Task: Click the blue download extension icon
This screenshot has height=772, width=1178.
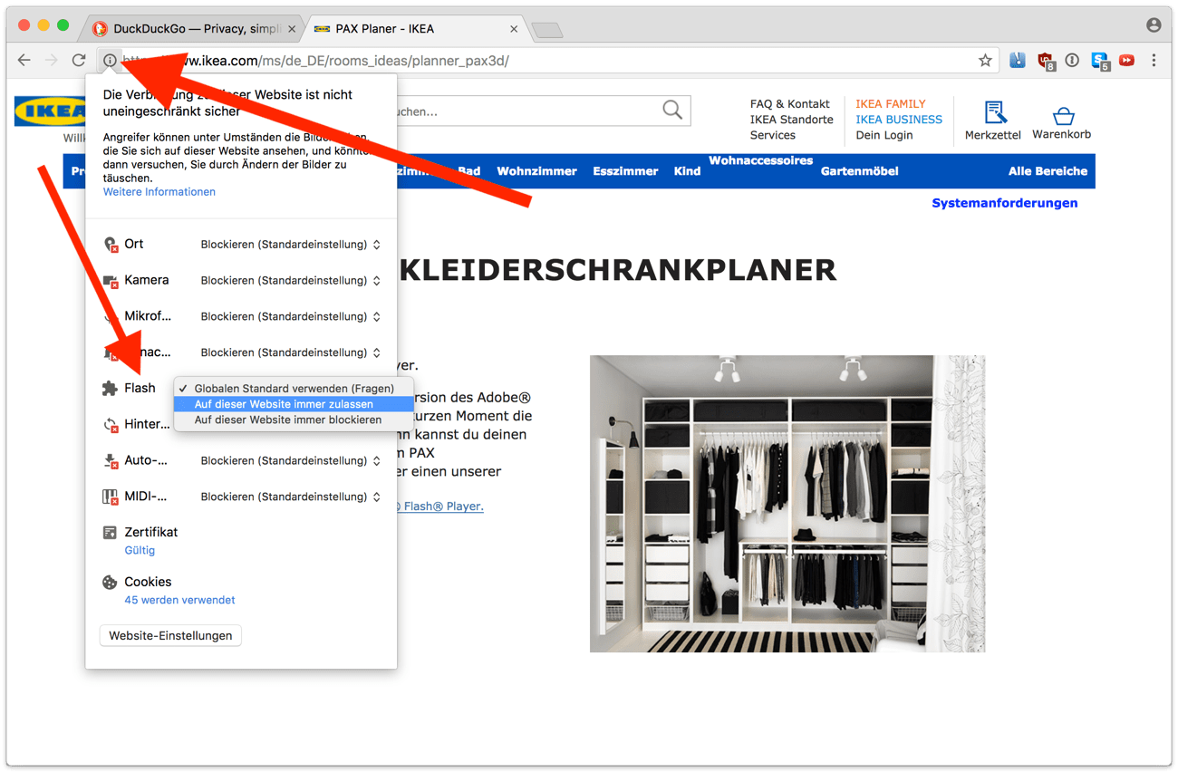Action: [x=1018, y=61]
